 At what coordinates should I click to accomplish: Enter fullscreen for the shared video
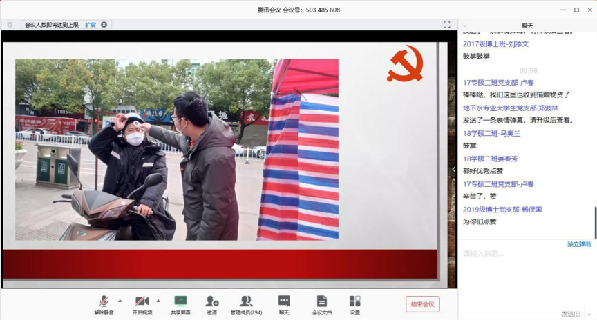coord(446,25)
